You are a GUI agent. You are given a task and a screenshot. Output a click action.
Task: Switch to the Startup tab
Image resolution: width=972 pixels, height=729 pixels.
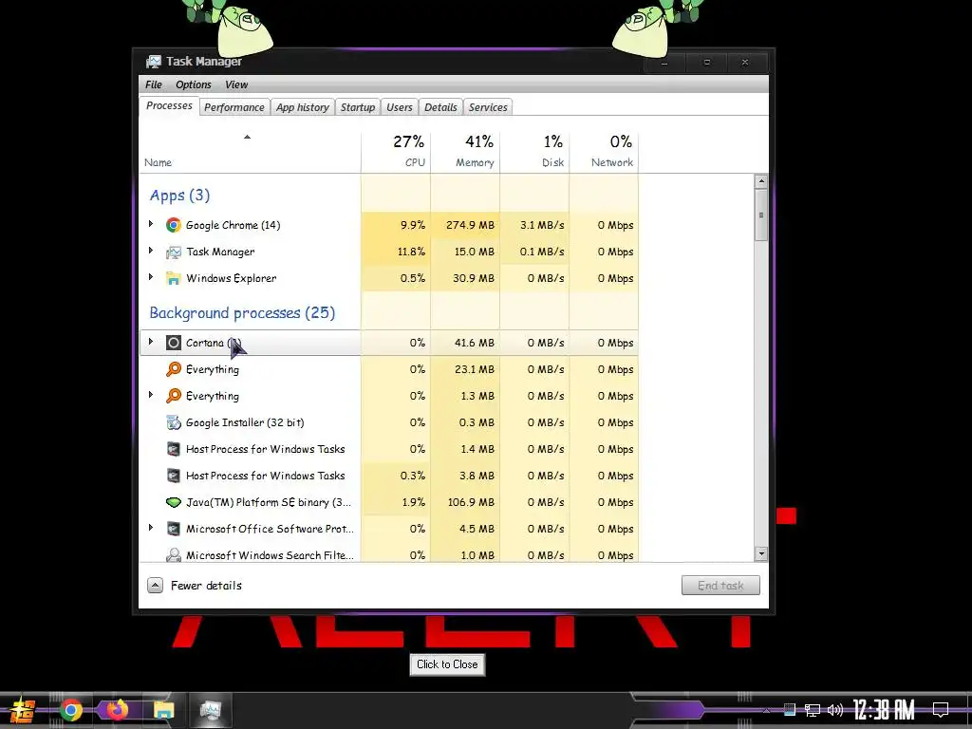[x=358, y=107]
